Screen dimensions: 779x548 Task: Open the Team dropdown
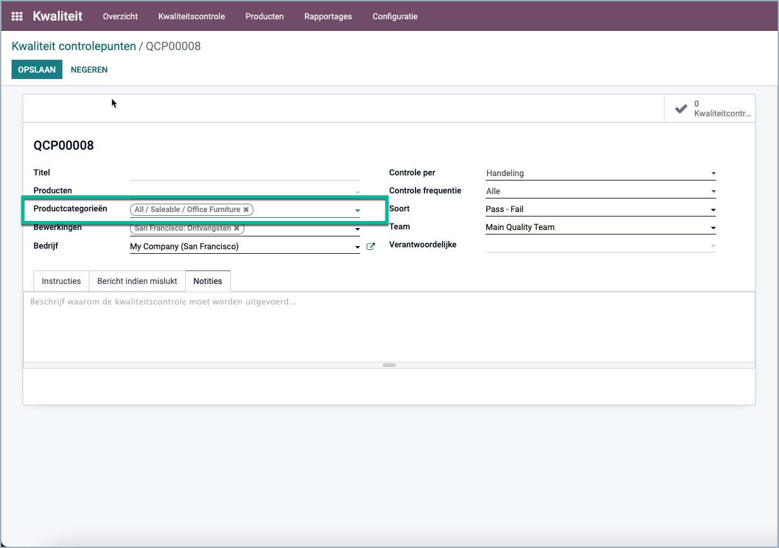pyautogui.click(x=601, y=227)
